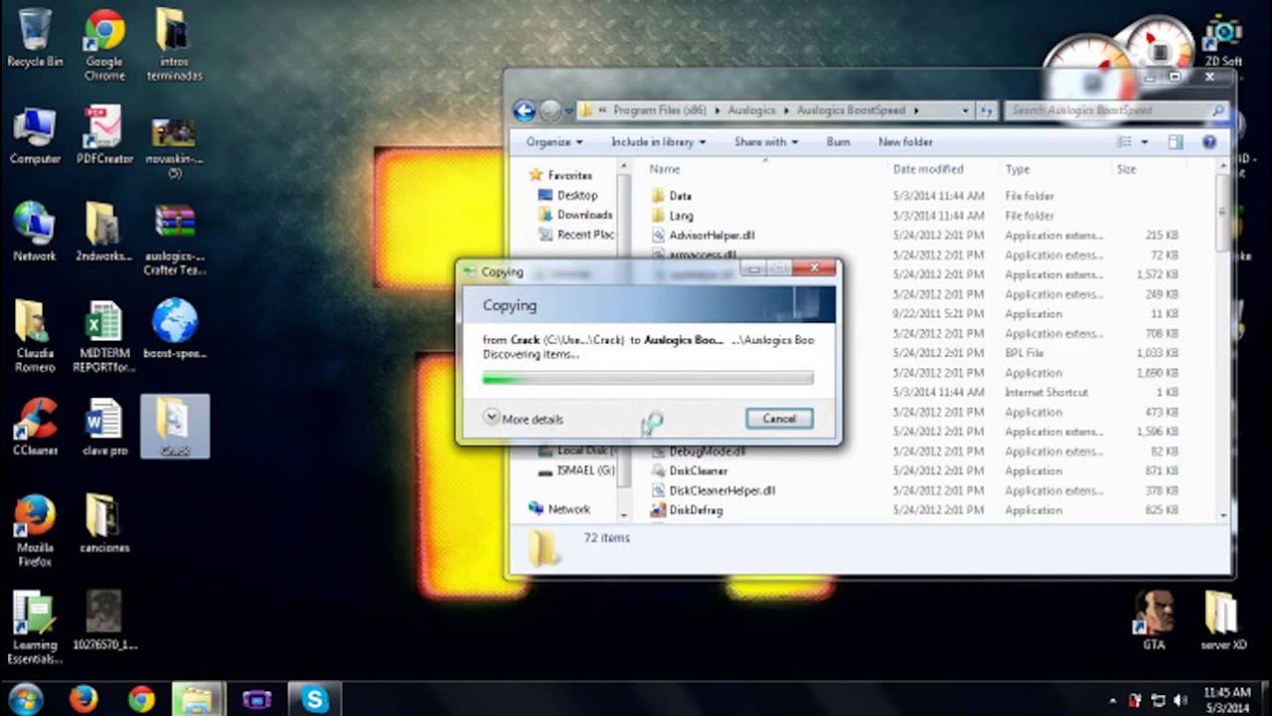Click New folder in the Explorer toolbar
The image size is (1272, 716).
905,142
